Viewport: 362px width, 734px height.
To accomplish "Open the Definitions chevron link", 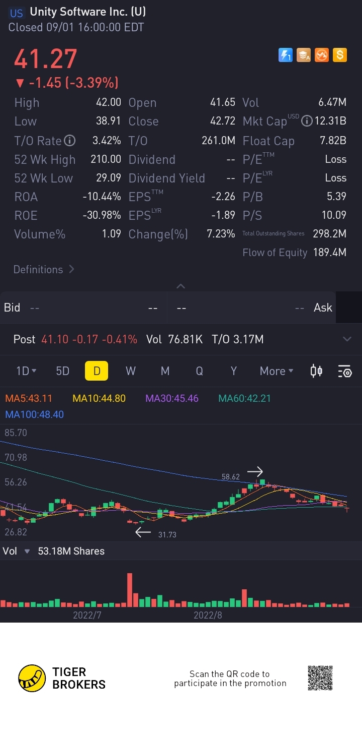I will coord(44,269).
